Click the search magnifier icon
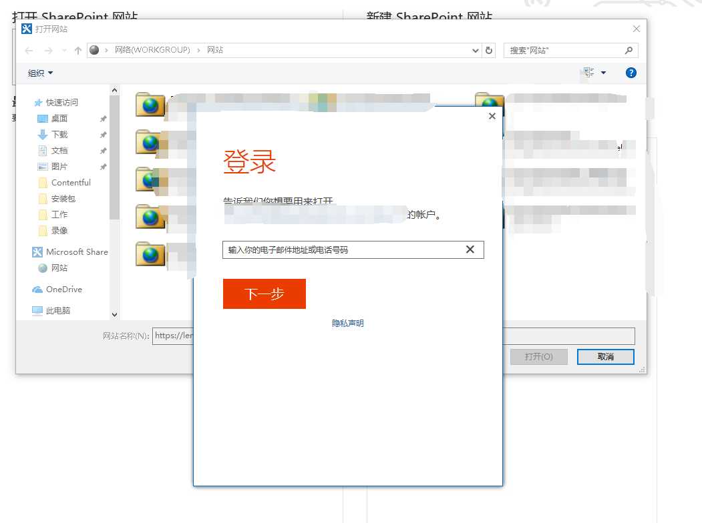Viewport: 702px width, 523px height. tap(629, 51)
